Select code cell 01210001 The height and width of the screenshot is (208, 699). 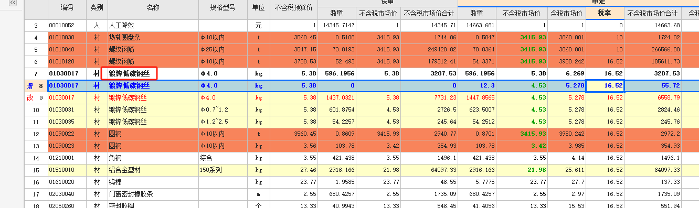(x=67, y=158)
